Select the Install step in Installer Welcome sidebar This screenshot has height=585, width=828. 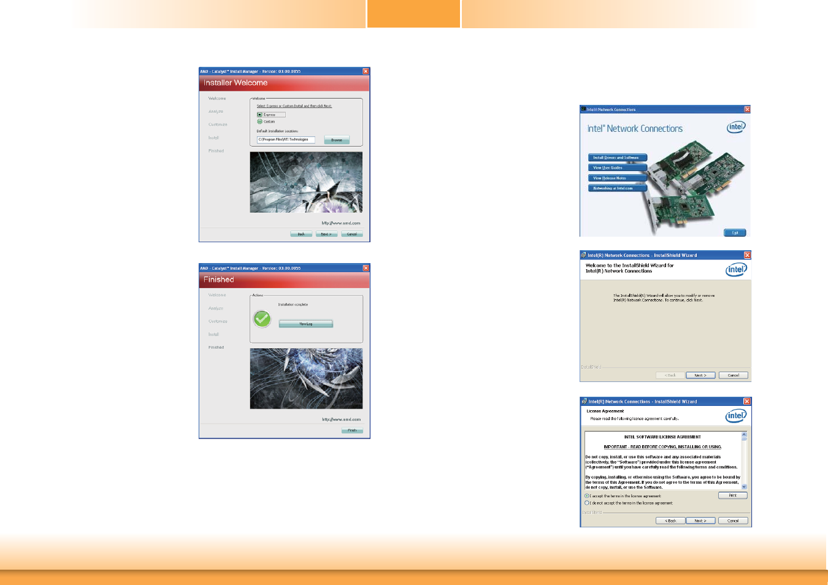213,138
